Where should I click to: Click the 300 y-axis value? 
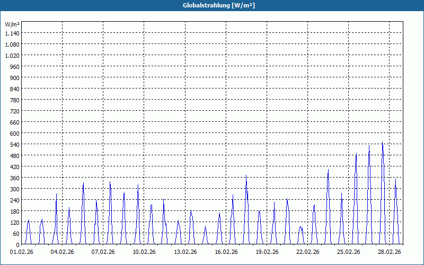[x=15, y=189]
